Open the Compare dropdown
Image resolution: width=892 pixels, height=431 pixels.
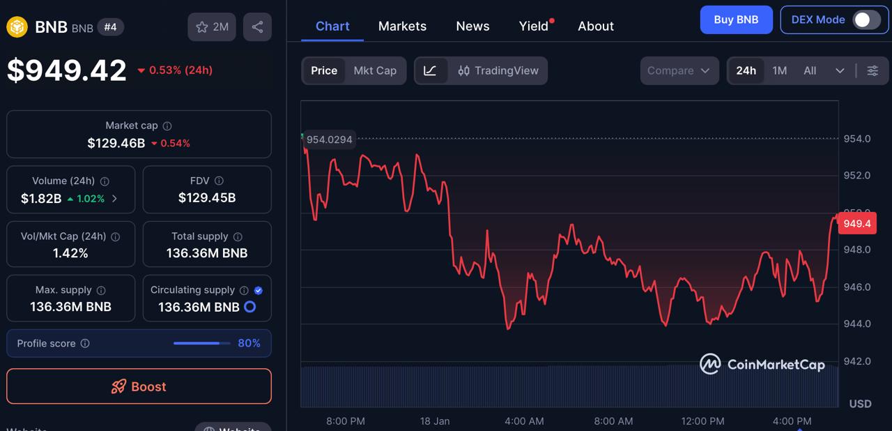point(679,70)
